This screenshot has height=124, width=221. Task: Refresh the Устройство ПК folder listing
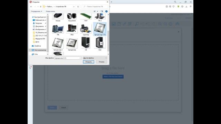78,7
